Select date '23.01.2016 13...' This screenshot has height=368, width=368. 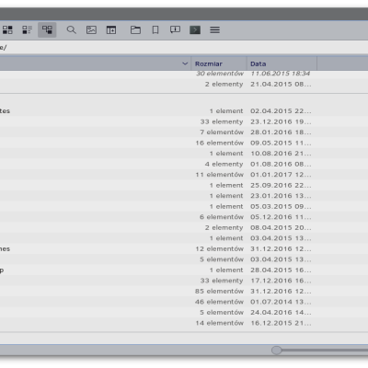tap(281, 196)
